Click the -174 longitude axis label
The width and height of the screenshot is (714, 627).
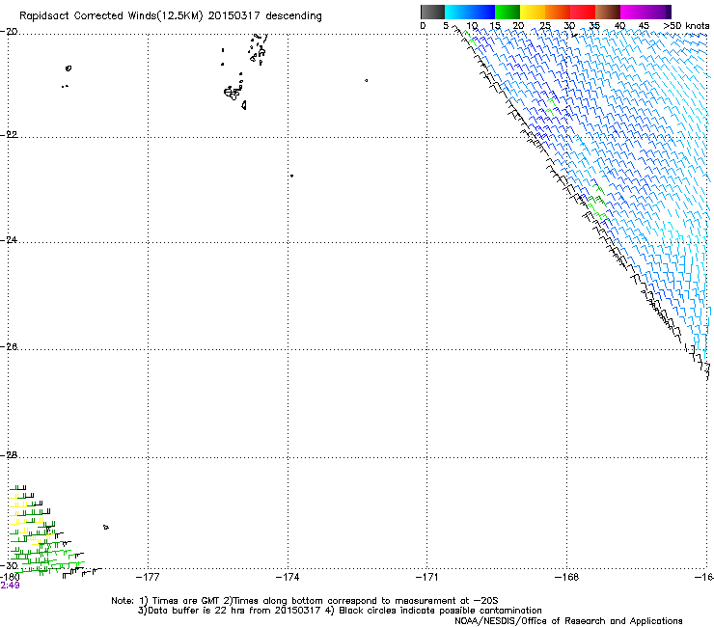coord(288,577)
